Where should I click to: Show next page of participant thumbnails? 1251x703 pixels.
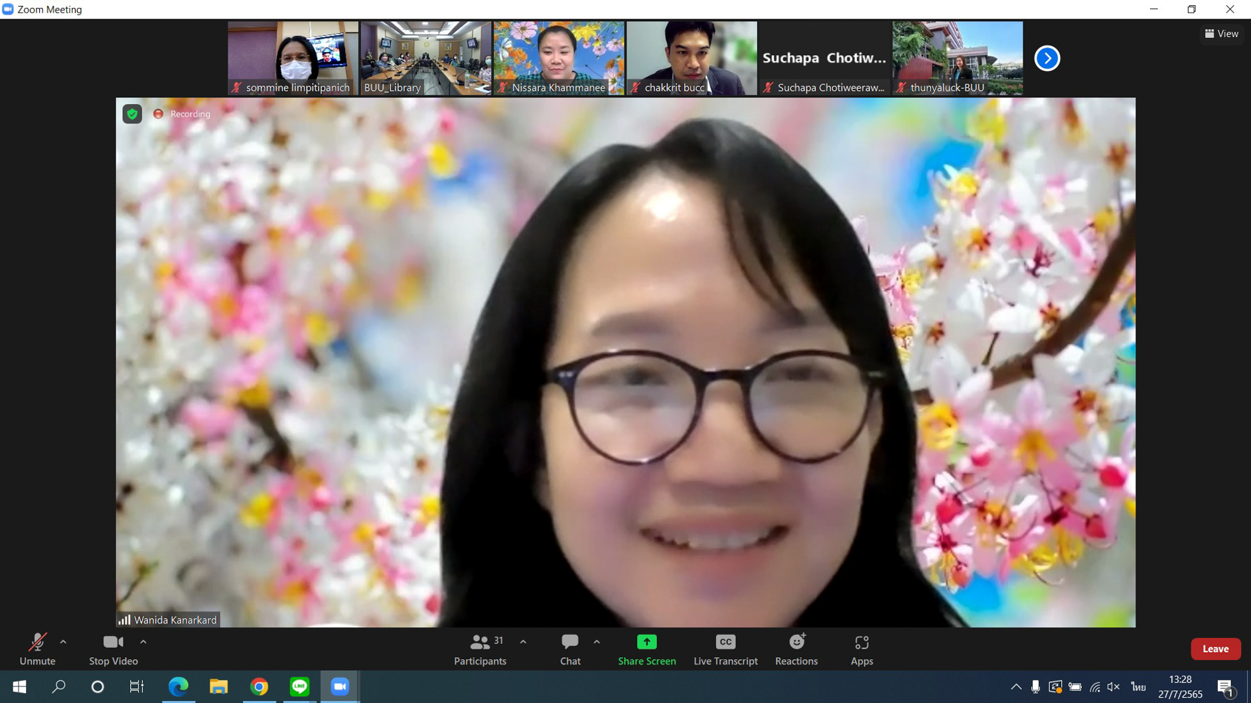point(1047,58)
